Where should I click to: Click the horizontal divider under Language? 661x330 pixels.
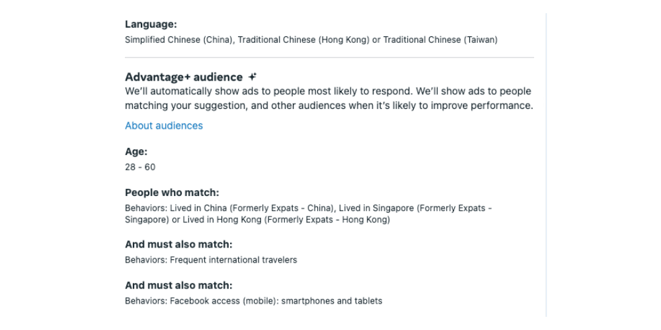[x=329, y=57]
